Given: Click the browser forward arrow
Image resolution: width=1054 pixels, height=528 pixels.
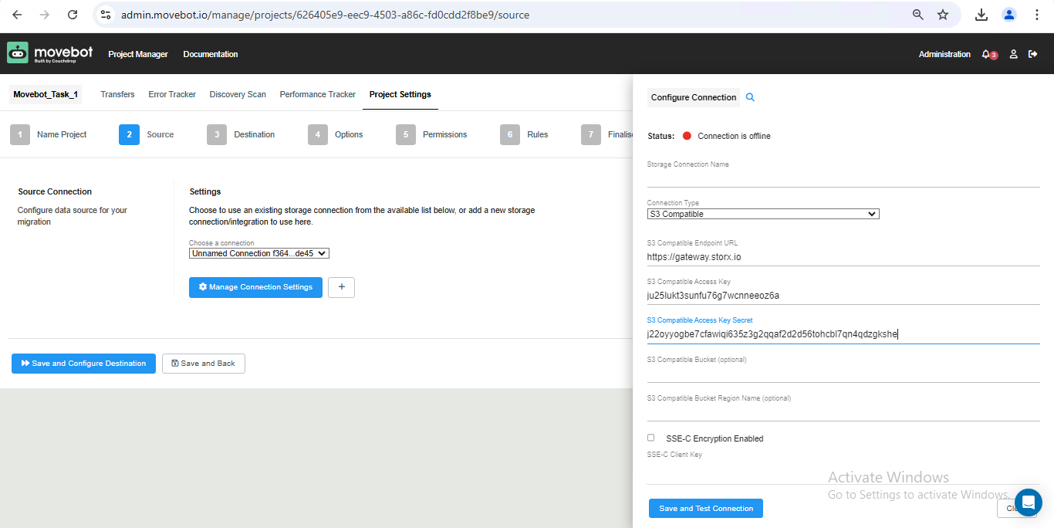Looking at the screenshot, I should (45, 15).
